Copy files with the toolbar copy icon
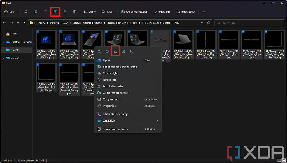The image size is (287, 163). point(35,12)
